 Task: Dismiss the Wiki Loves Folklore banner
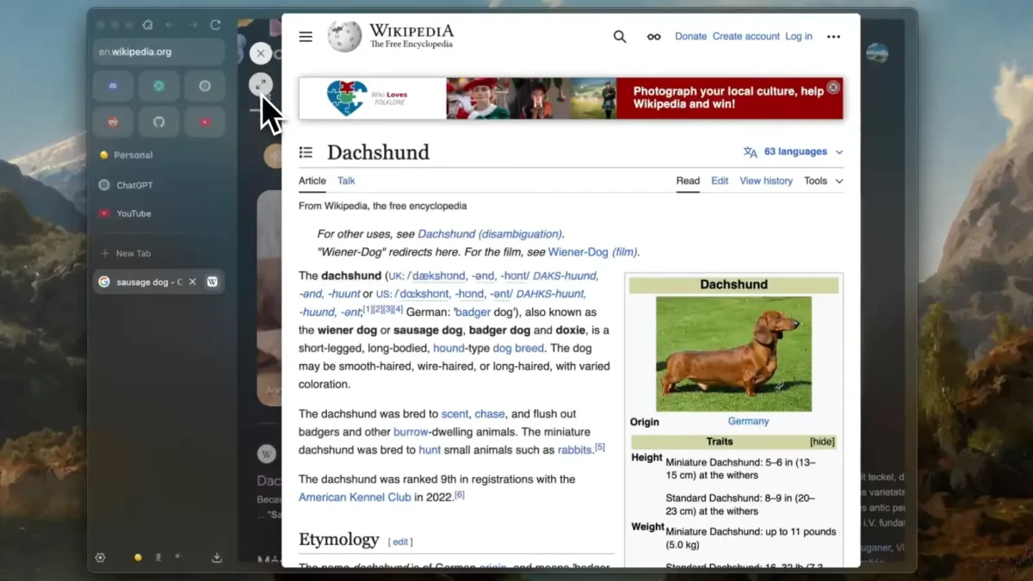pos(833,88)
